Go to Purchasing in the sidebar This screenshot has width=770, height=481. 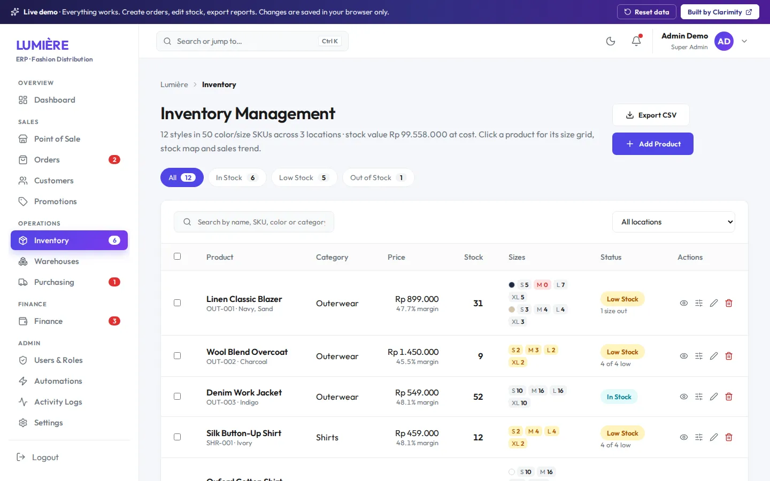(x=69, y=282)
